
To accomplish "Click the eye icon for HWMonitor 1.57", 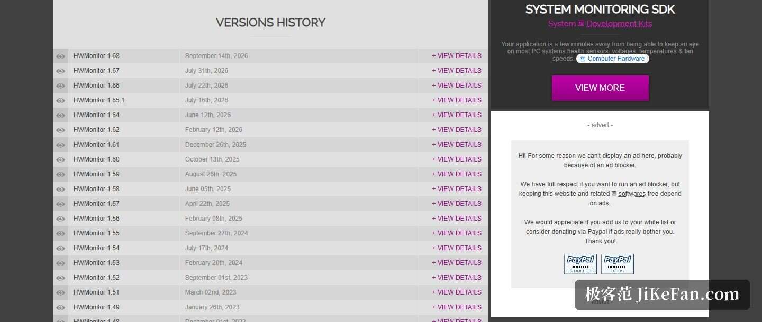I will 61,204.
